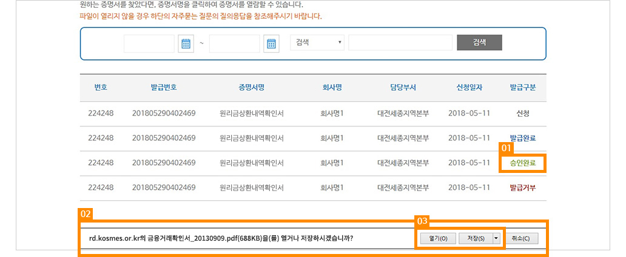Focus the search keyword text box
Image resolution: width=626 pixels, height=257 pixels.
400,42
